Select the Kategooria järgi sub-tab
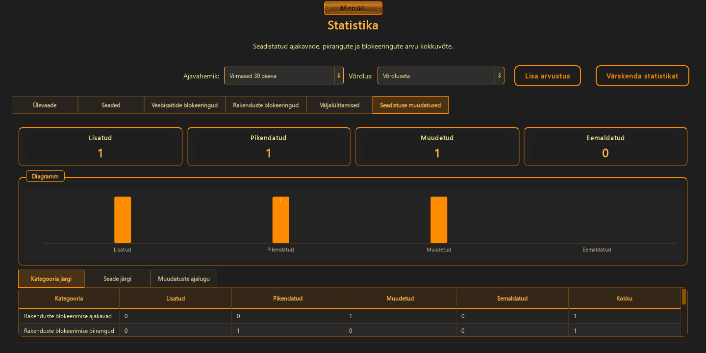This screenshot has width=706, height=353. point(51,279)
